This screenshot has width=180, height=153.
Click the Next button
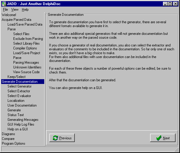[163, 138]
